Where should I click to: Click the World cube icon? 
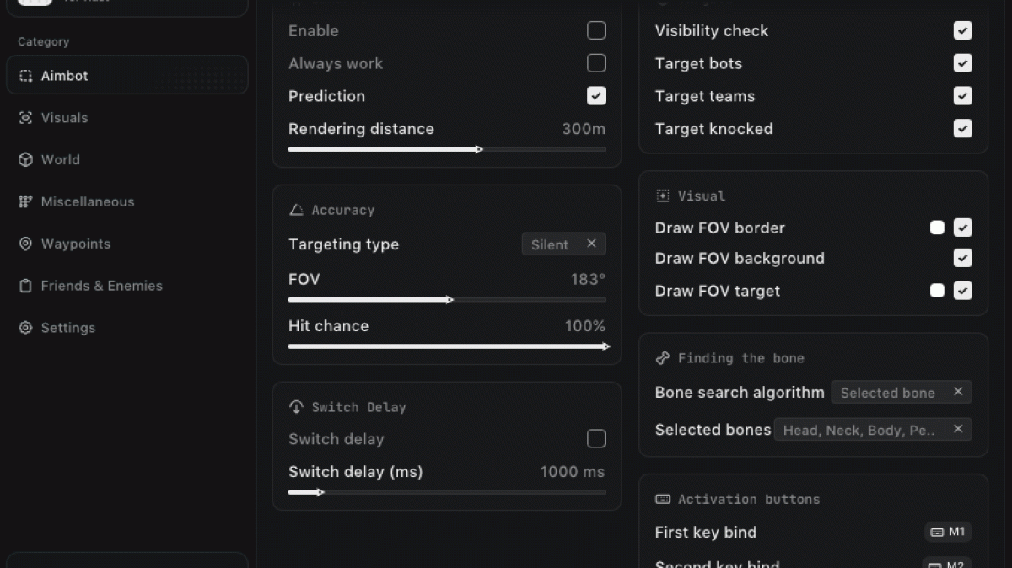(25, 160)
